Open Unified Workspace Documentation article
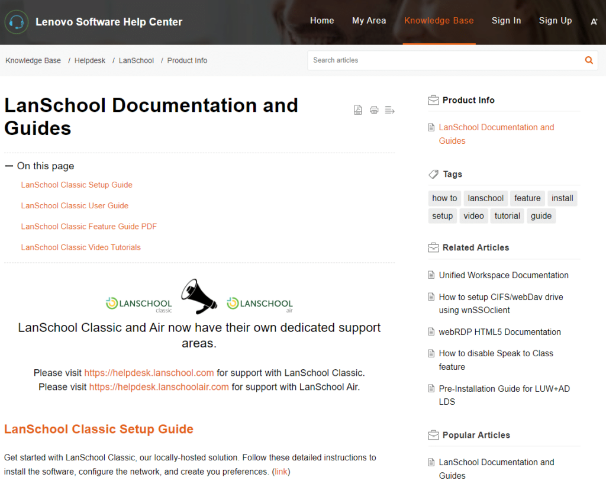The height and width of the screenshot is (487, 606). point(504,275)
